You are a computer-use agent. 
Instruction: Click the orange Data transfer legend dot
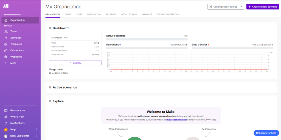[209, 45]
